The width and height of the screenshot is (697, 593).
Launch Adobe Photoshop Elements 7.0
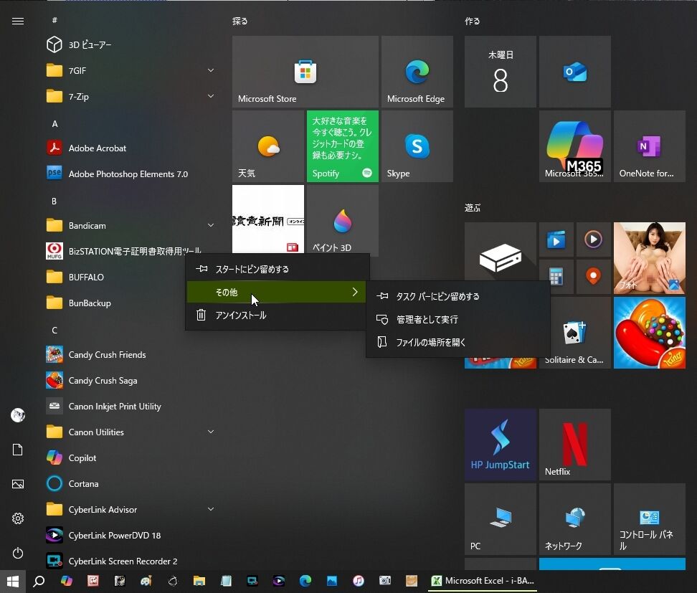[x=129, y=174]
